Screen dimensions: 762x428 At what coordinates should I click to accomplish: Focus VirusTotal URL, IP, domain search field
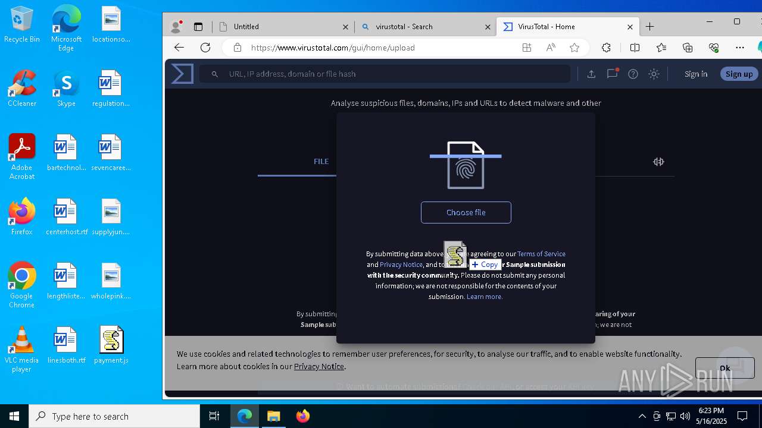point(385,74)
